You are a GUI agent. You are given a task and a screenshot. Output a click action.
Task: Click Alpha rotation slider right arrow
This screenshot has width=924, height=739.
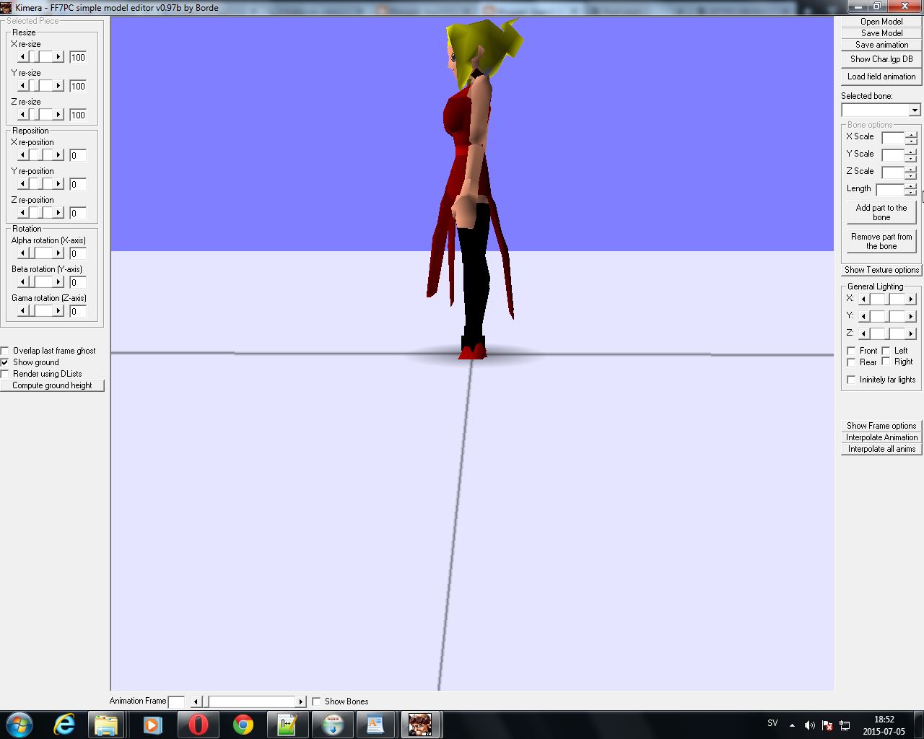click(x=58, y=253)
